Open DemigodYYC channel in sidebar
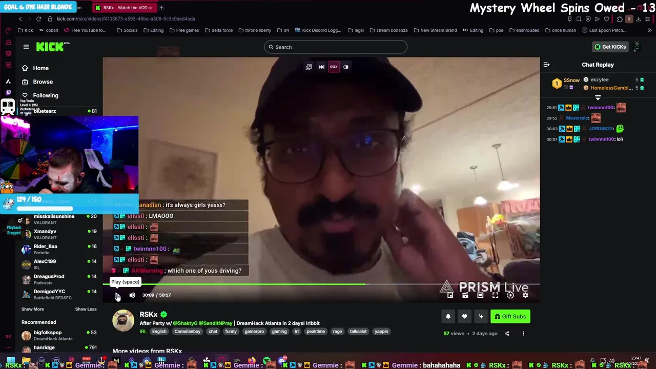This screenshot has height=369, width=656. point(59,294)
